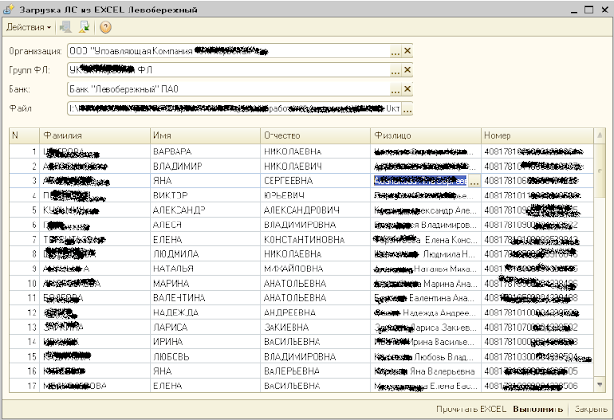Image resolution: width=614 pixels, height=420 pixels.
Task: Open Физлицо picker in row 3
Action: pyautogui.click(x=474, y=181)
